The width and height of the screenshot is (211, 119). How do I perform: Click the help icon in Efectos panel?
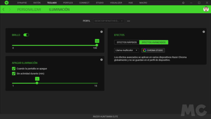(204, 32)
